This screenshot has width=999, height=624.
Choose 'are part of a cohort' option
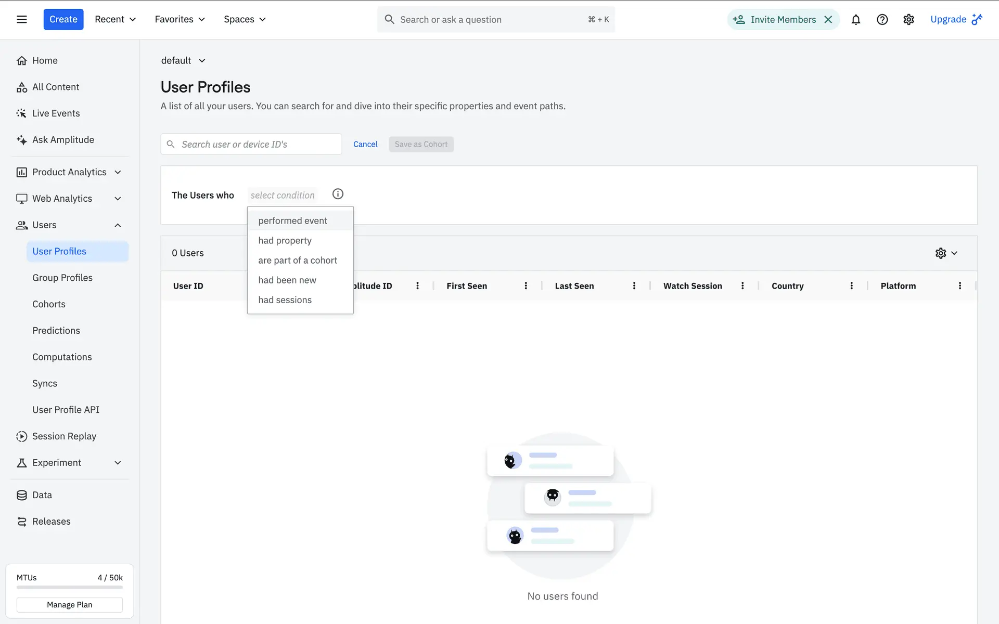[297, 260]
